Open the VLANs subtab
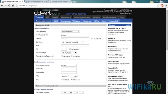This screenshot has width=168, height=94. pos(97,21)
